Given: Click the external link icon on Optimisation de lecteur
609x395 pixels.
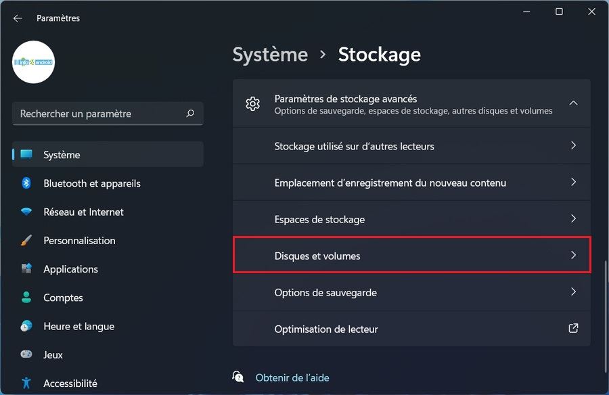Looking at the screenshot, I should 573,329.
